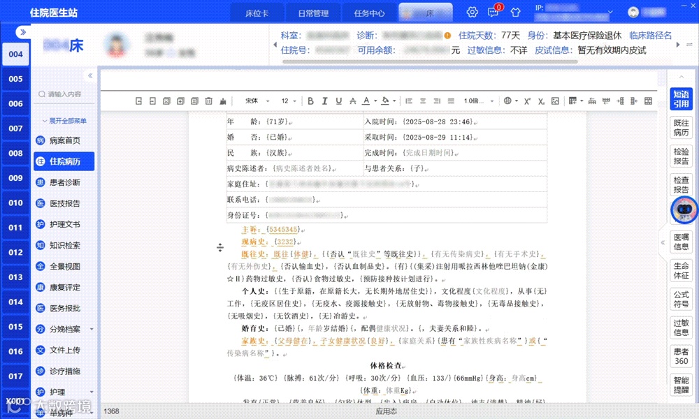Viewport: 699px width, 419px height.
Task: Align text right in editor toolbar
Action: pyautogui.click(x=437, y=101)
